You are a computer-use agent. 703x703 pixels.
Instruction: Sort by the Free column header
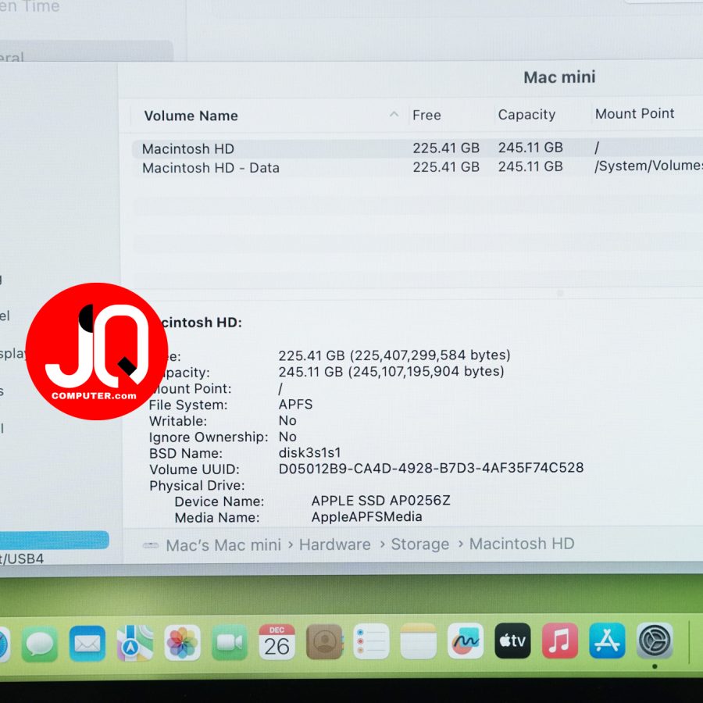(x=426, y=116)
